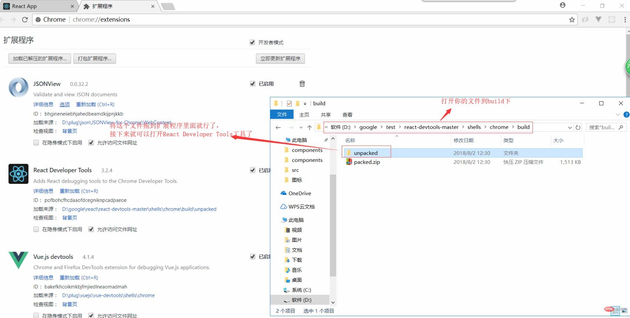Screen dimensions: 630x318
Task: Sort files by 修改日期 column
Action: pyautogui.click(x=464, y=141)
